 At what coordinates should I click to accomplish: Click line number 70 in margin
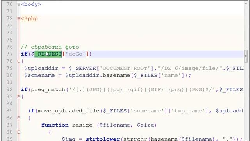[x=9, y=4]
